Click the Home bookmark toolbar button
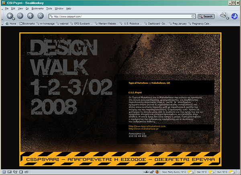The height and width of the screenshot is (175, 241). [x=11, y=24]
